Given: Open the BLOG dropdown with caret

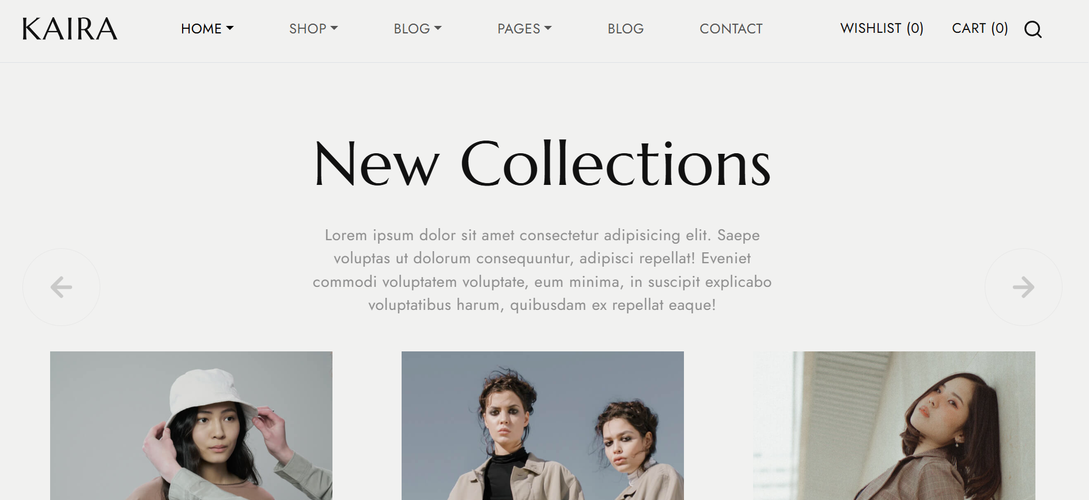Looking at the screenshot, I should [x=418, y=29].
